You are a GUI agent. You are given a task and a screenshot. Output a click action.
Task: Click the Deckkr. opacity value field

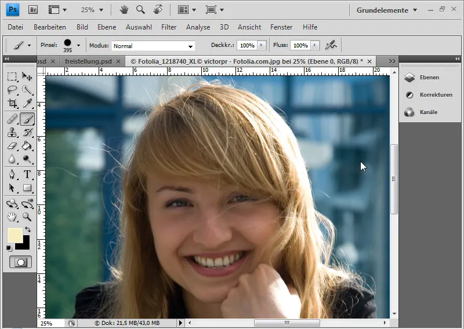[247, 45]
